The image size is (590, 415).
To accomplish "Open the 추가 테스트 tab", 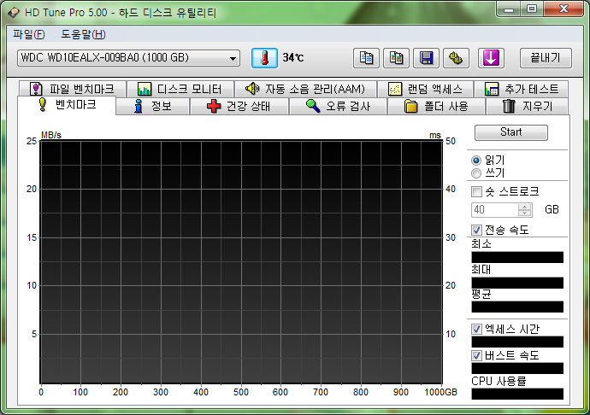I will (x=521, y=89).
